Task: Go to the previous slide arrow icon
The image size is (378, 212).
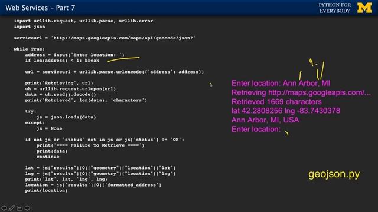Action: [x=4, y=208]
